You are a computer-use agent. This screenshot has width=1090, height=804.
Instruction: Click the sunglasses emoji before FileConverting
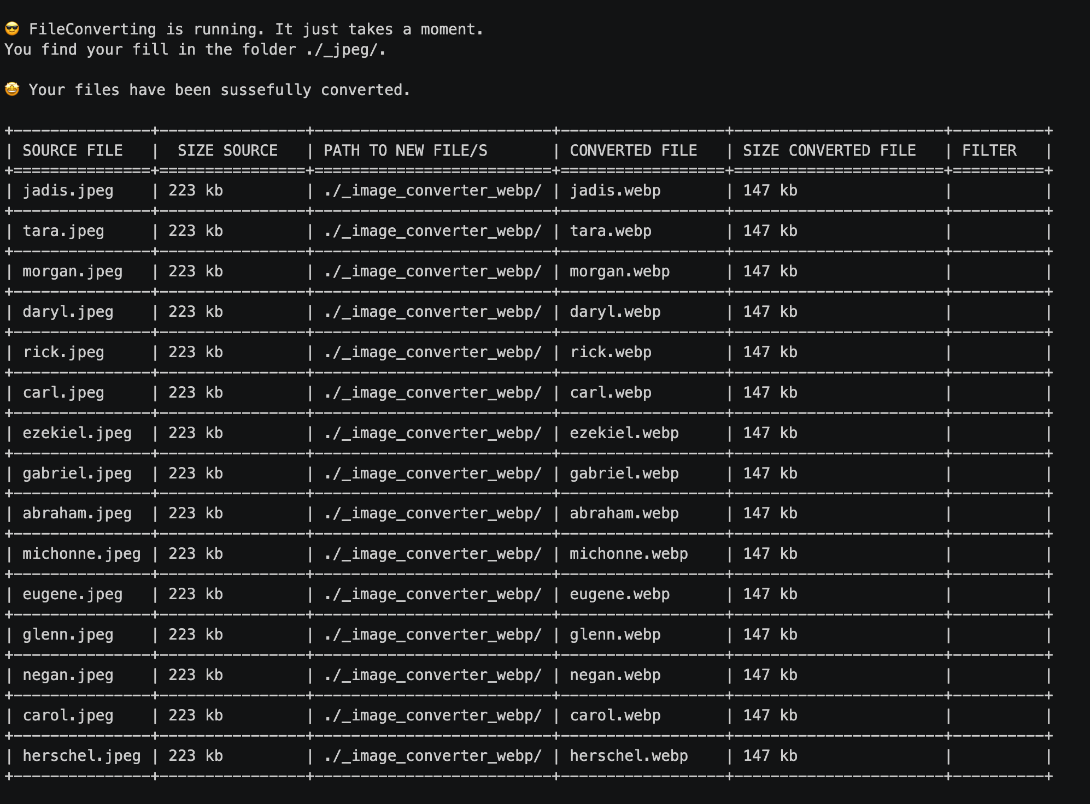[x=12, y=29]
